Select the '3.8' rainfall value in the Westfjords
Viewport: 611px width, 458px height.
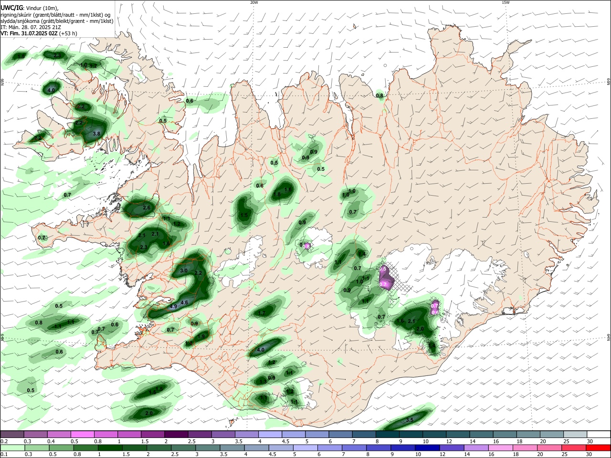coord(96,134)
